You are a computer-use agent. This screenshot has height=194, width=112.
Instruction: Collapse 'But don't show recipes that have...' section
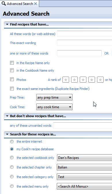click(x=7, y=116)
